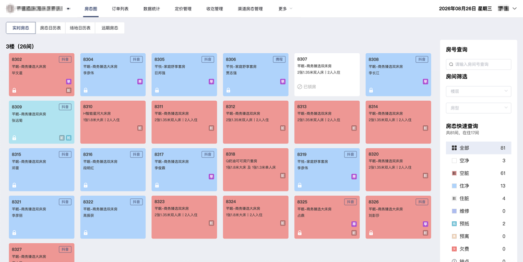Click the 抖音 channel tag on room 8316
This screenshot has width=523, height=262.
[x=136, y=154]
